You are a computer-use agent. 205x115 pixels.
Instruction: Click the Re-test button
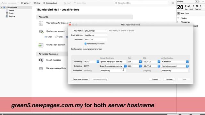coord(169,80)
